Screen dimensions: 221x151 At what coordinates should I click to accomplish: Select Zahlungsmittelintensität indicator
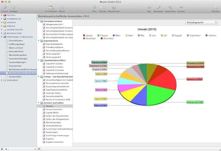57,74
